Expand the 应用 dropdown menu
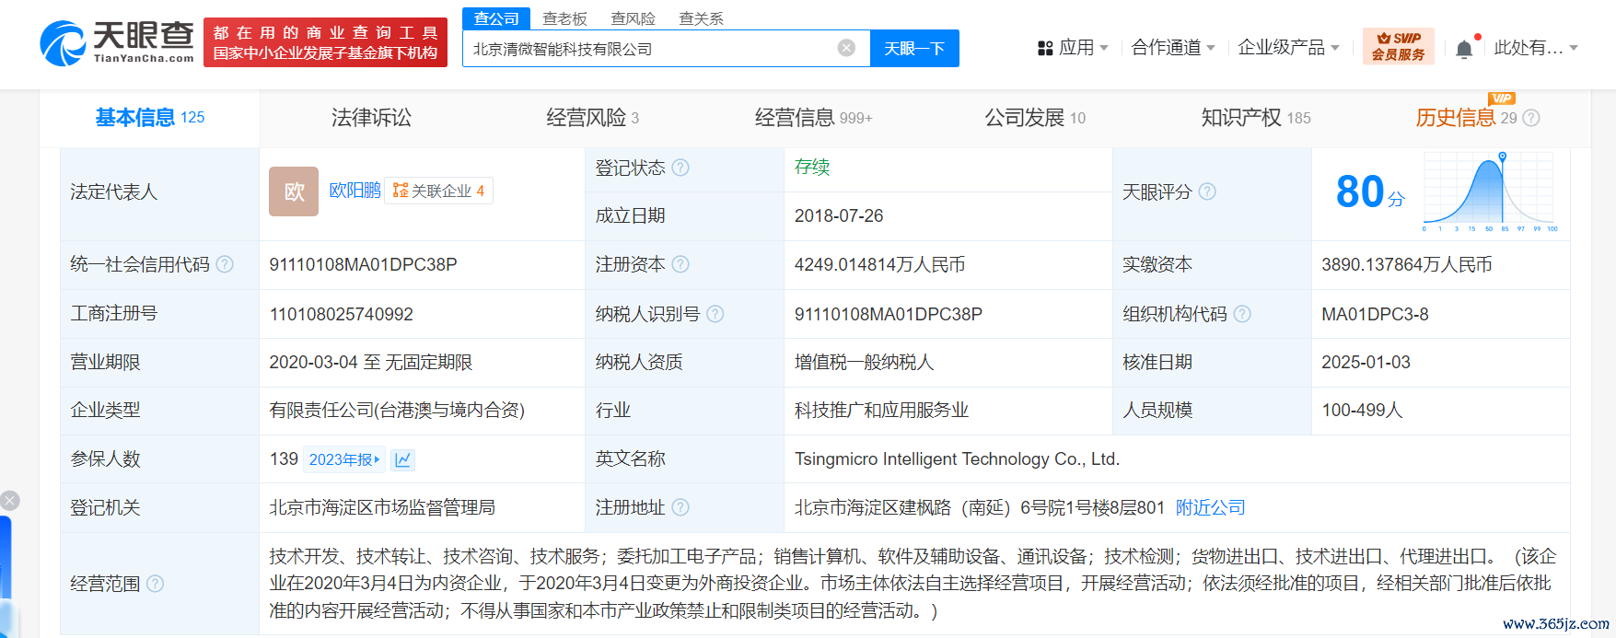 [1073, 48]
